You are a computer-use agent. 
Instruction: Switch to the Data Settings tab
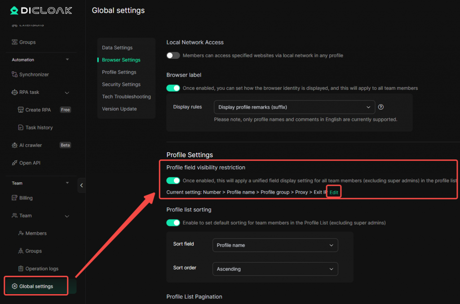117,48
